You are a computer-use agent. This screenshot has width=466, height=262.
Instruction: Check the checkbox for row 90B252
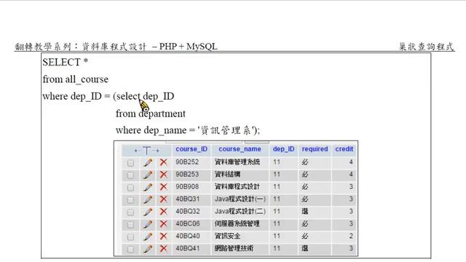130,163
